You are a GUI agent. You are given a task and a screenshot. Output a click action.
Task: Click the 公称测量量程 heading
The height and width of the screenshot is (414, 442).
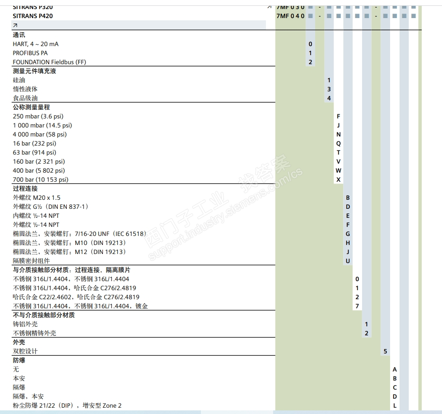pyautogui.click(x=31, y=107)
